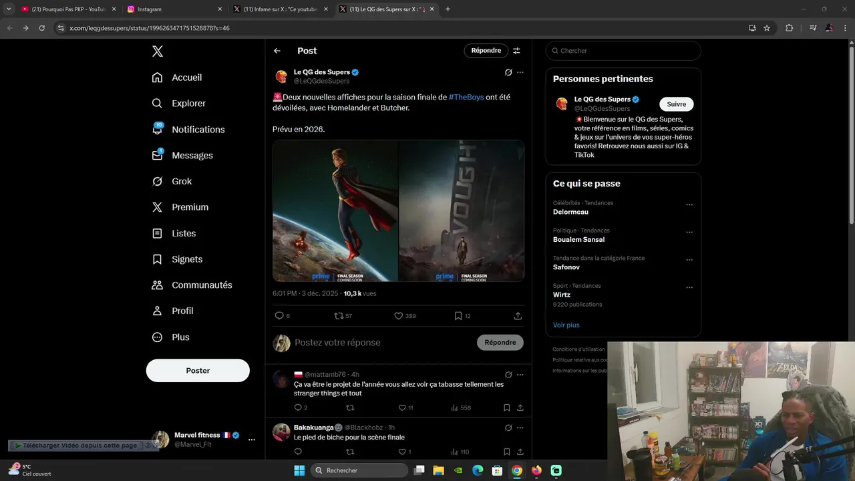The width and height of the screenshot is (855, 481).
Task: Open three-dot menu on main post
Action: point(520,72)
